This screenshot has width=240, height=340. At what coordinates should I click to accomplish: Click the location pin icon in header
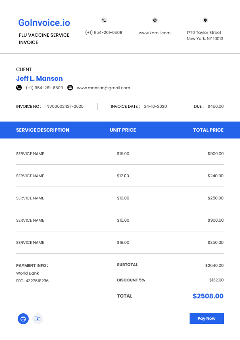point(205,20)
